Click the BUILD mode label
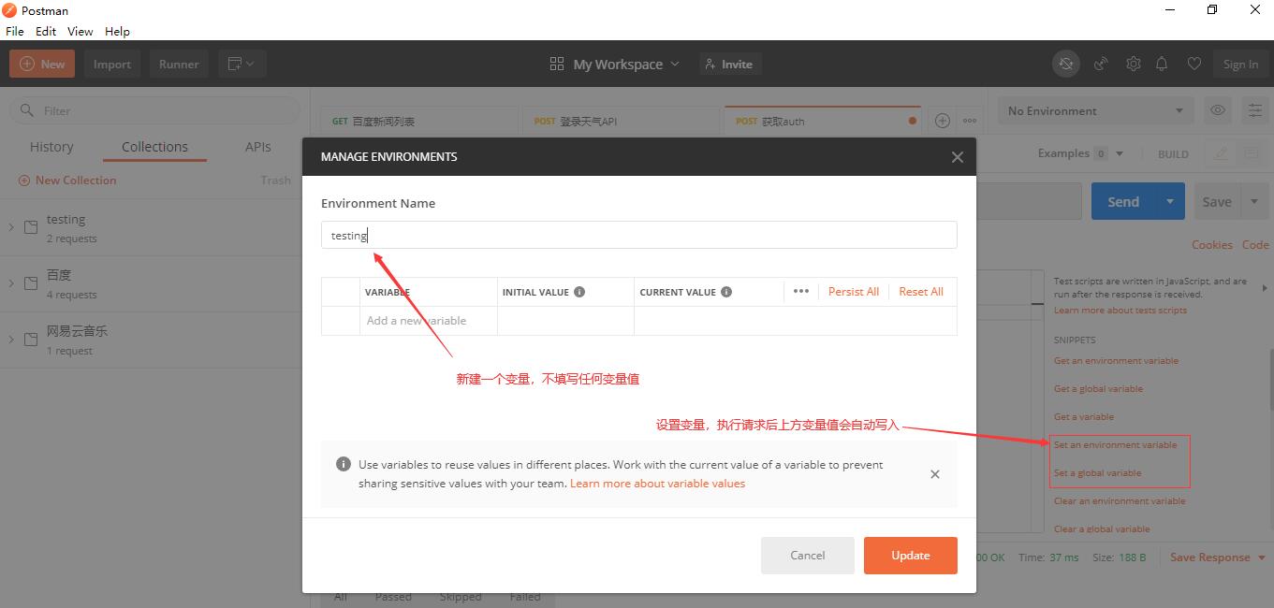This screenshot has width=1274, height=608. click(x=1173, y=154)
